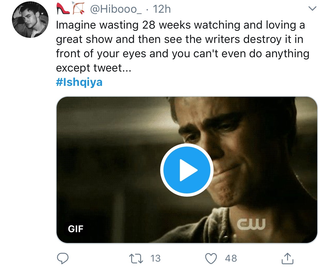330x269 pixels.
Task: Open the black-and-white profile avatar
Action: coord(30,20)
